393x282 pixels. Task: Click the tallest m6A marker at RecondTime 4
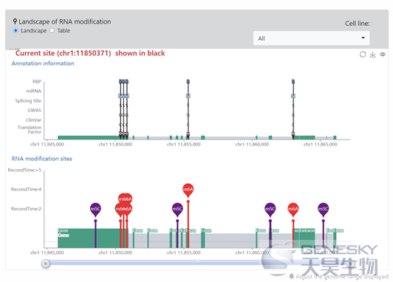pos(188,190)
